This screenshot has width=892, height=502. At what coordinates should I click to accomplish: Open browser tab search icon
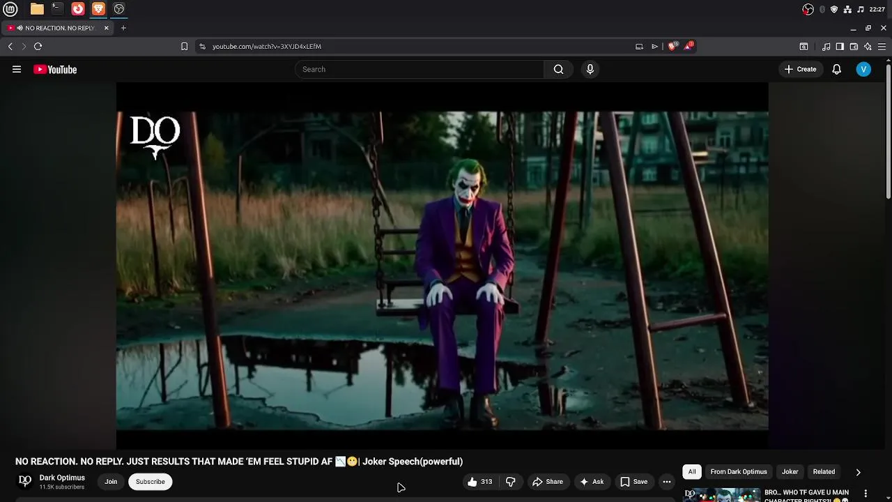803,46
